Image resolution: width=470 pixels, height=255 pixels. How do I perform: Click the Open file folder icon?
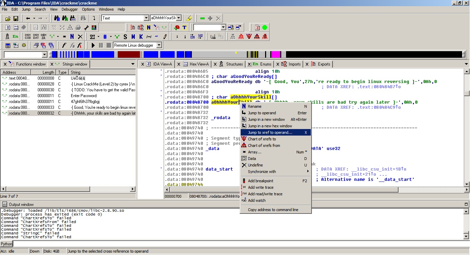7,18
